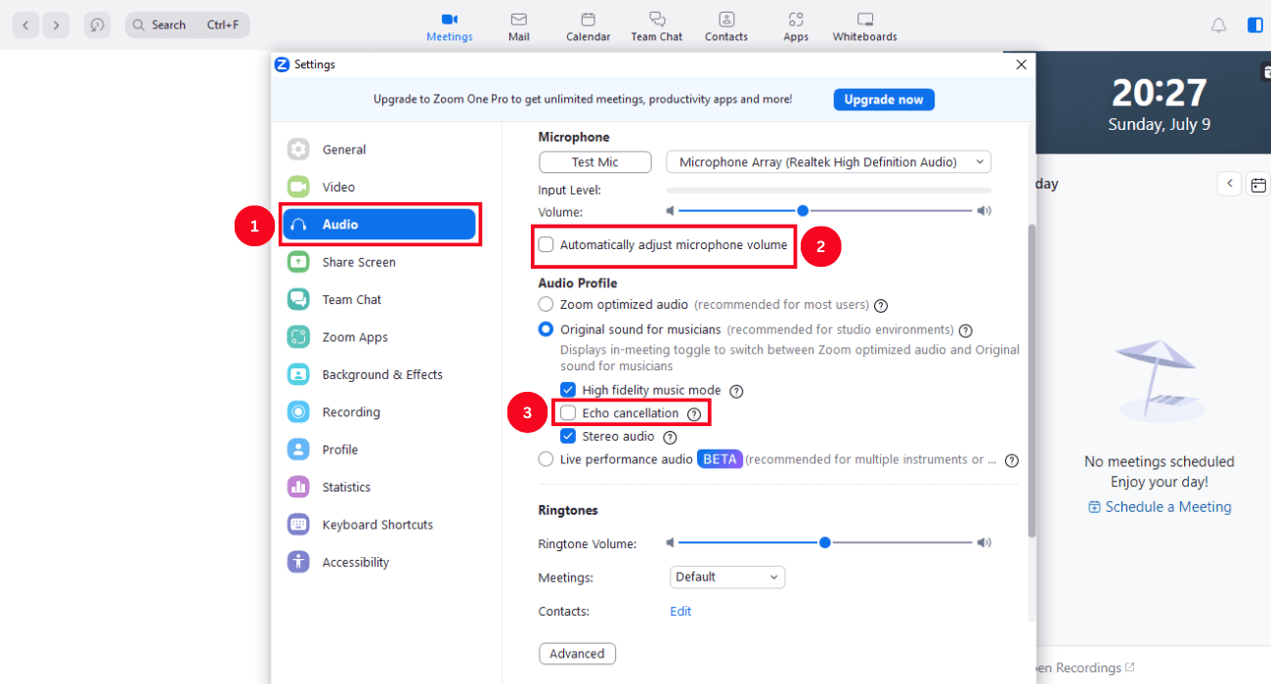Open help for Original sound for musicians
Image resolution: width=1271 pixels, height=684 pixels.
[x=966, y=330]
